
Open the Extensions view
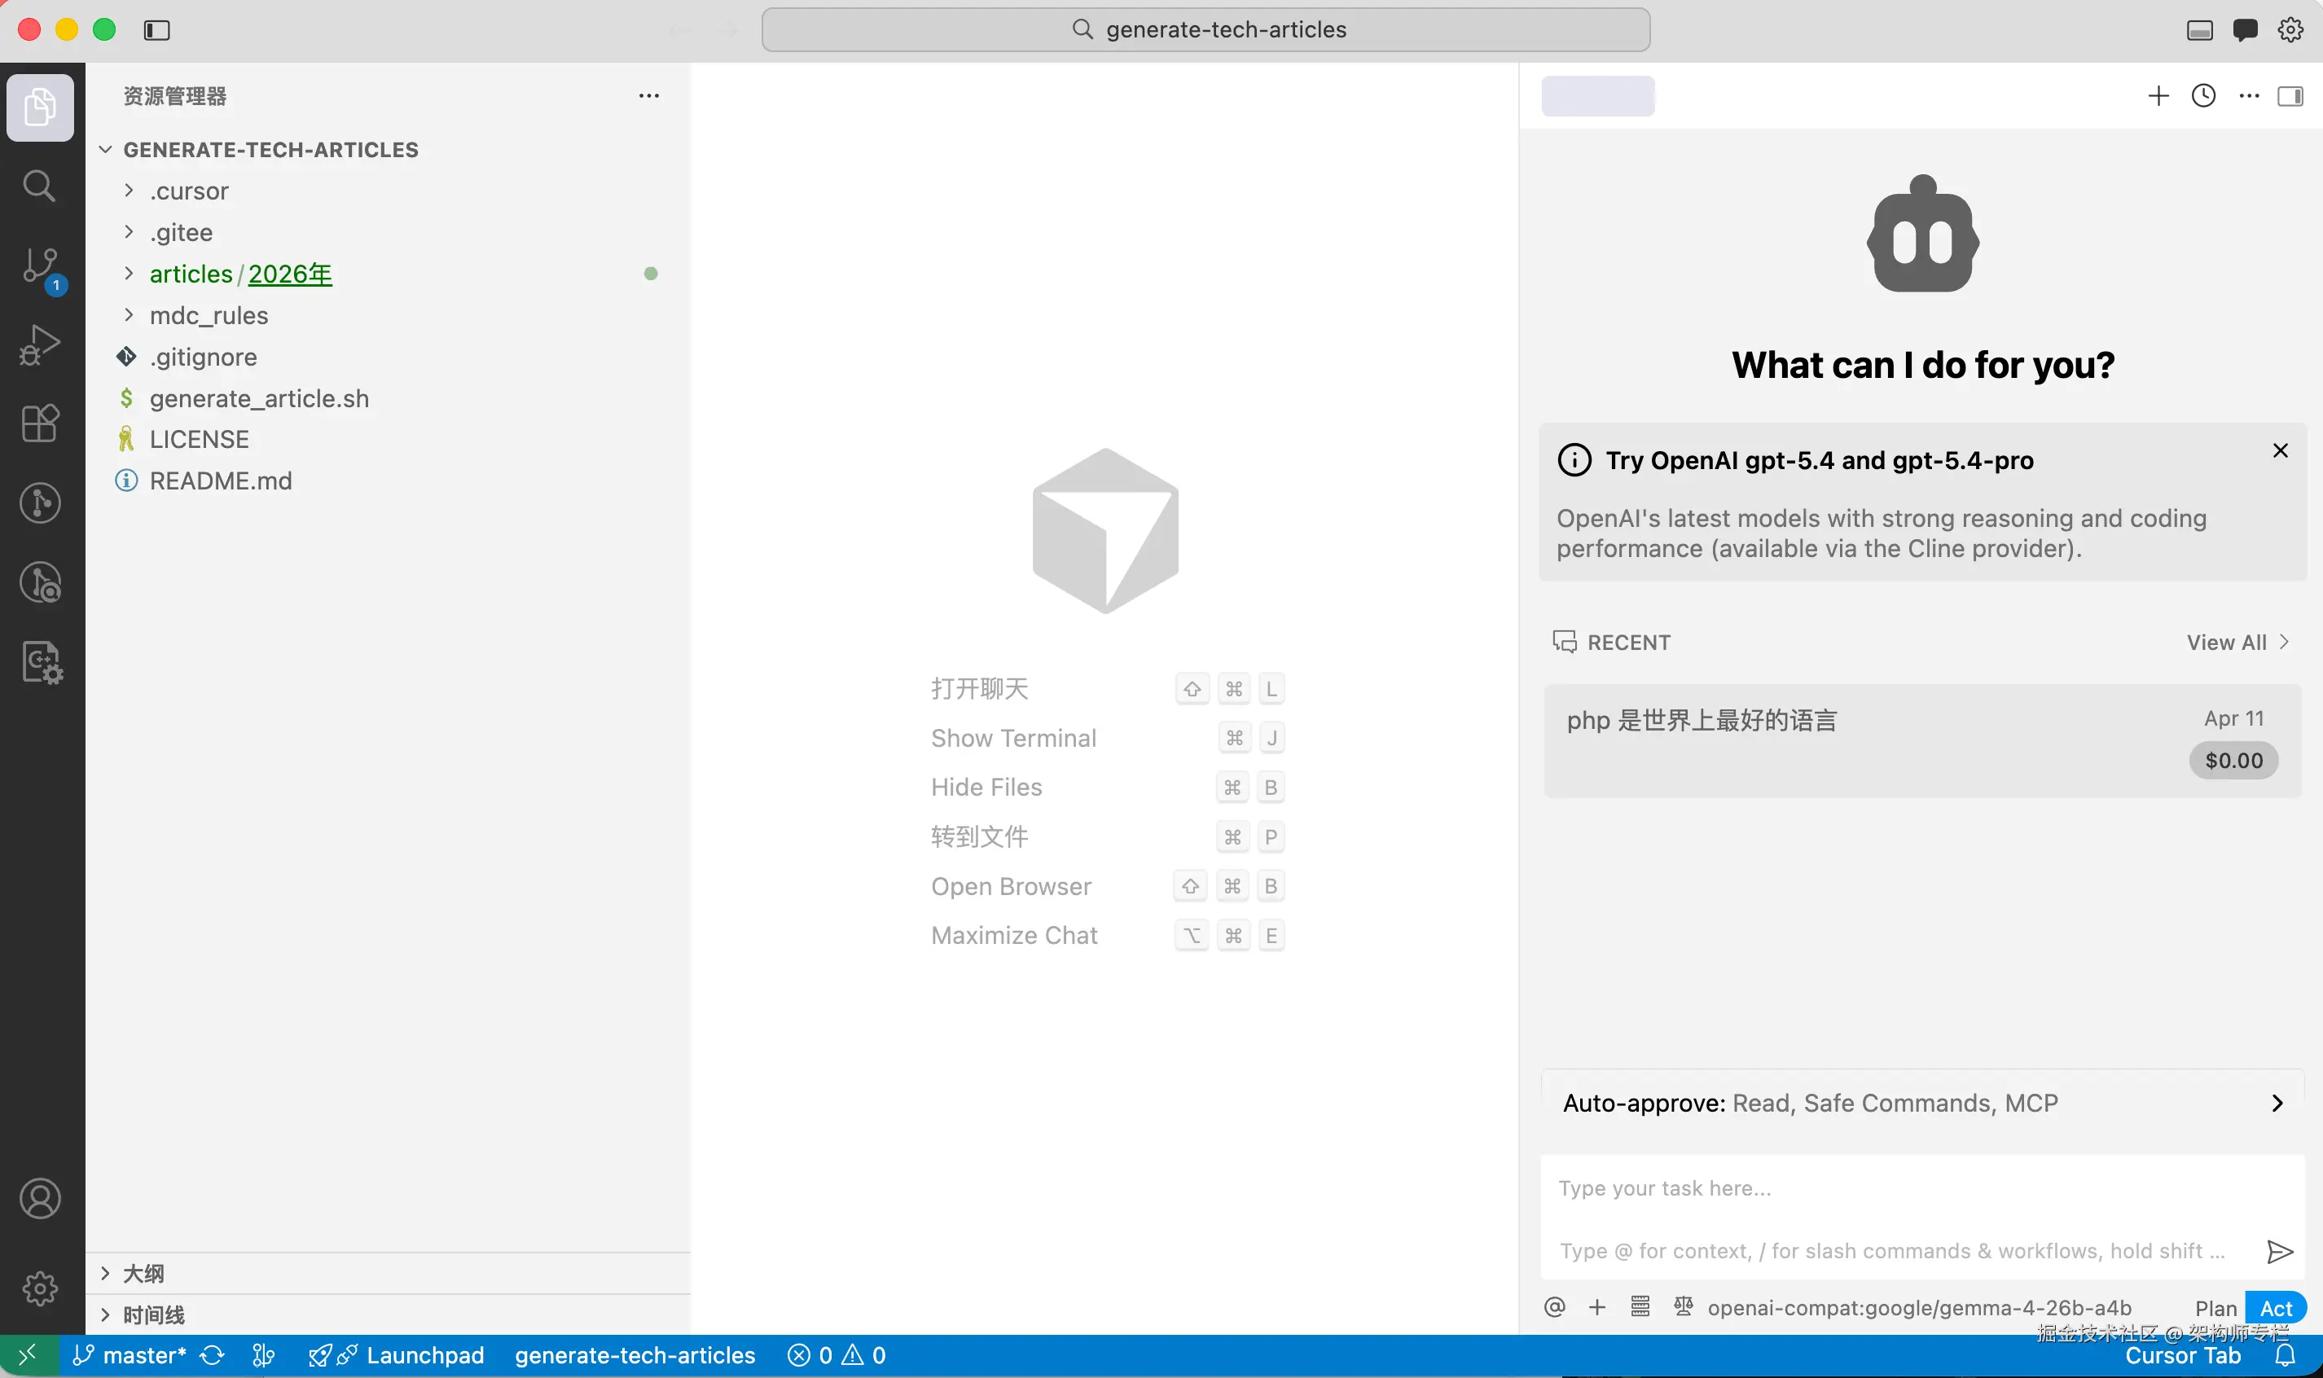(39, 423)
